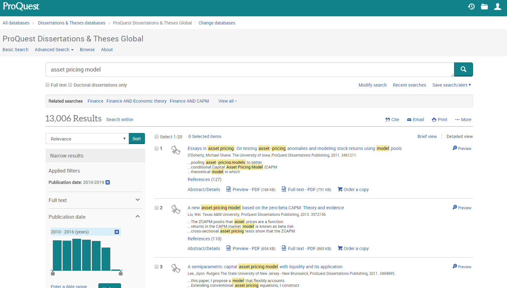Viewport: 507px width, 288px height.
Task: Click Search within results link
Action: point(120,120)
